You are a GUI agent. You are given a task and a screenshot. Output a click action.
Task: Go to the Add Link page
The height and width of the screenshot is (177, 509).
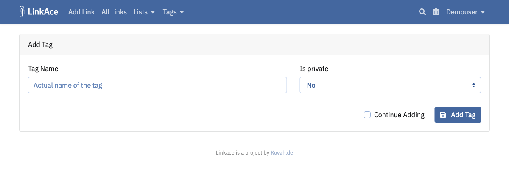[x=81, y=12]
